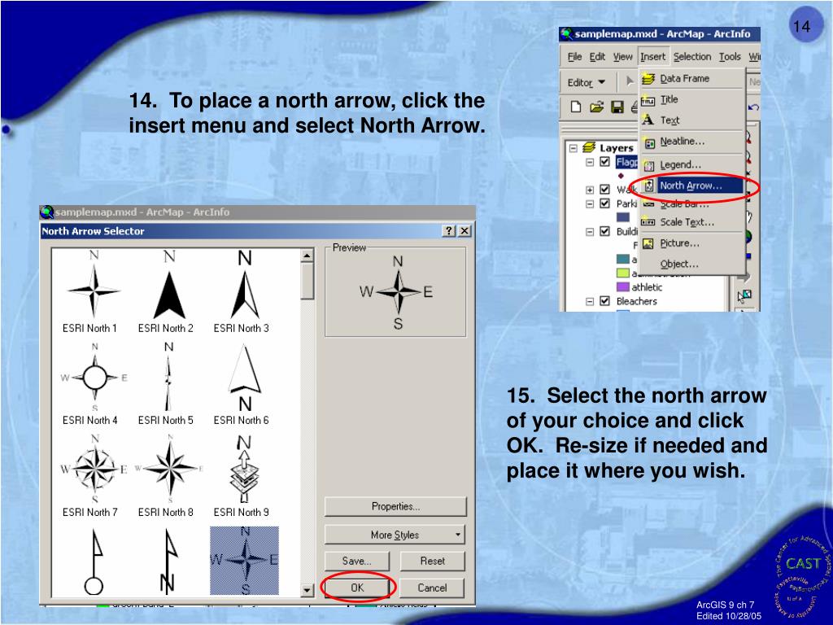Click the teal building color swatch

pos(623,260)
